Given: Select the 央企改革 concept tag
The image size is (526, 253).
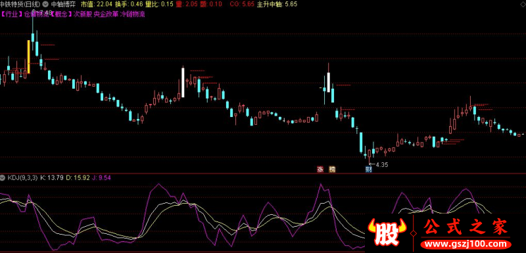Looking at the screenshot, I should pos(106,14).
